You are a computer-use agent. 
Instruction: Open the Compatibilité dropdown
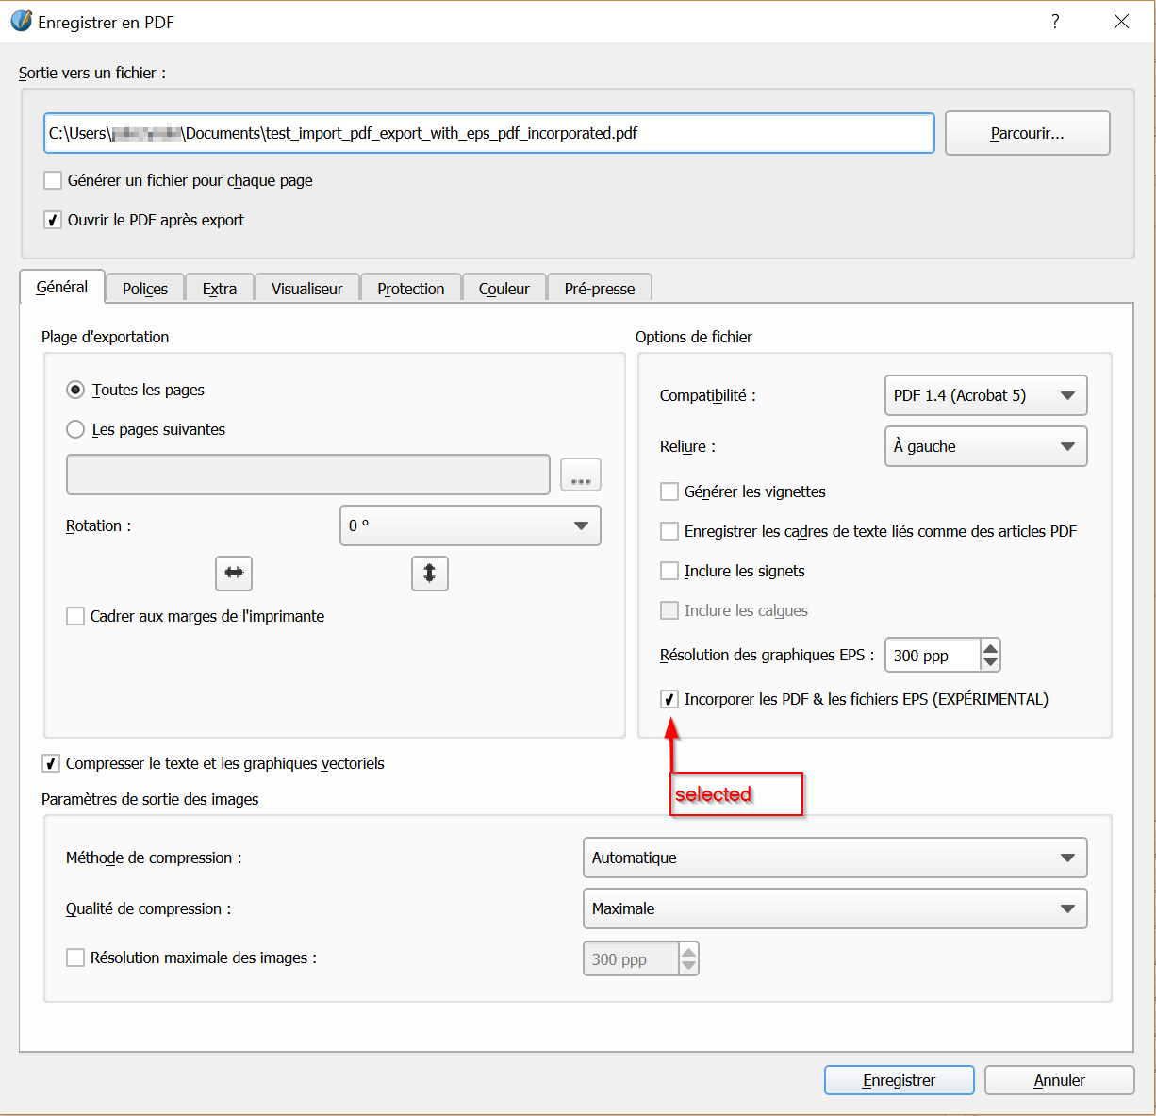(985, 395)
